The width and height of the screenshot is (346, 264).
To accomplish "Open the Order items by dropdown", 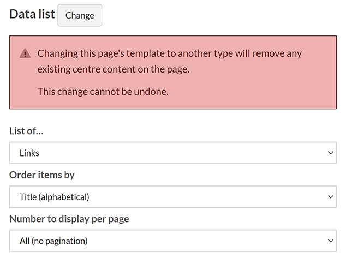I will coord(172,196).
